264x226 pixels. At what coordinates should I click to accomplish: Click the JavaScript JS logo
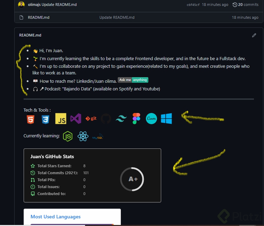(61, 119)
